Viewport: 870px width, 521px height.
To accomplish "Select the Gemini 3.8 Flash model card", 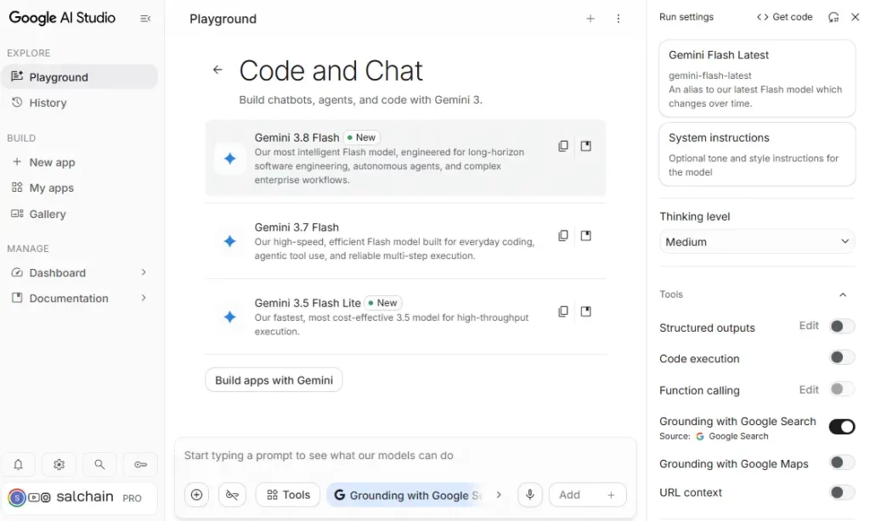I will click(x=405, y=158).
